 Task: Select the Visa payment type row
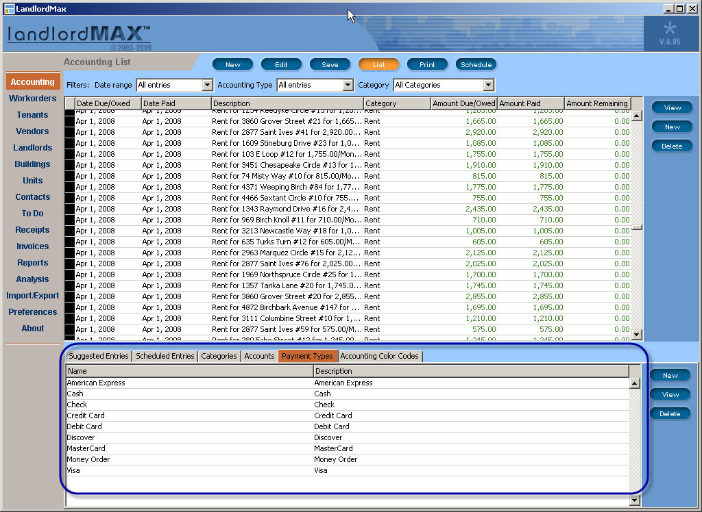coord(348,470)
